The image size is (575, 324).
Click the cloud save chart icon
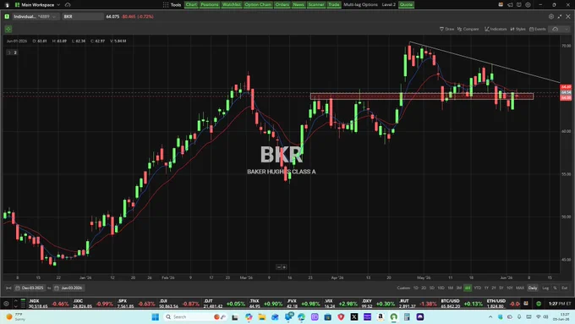[556, 29]
